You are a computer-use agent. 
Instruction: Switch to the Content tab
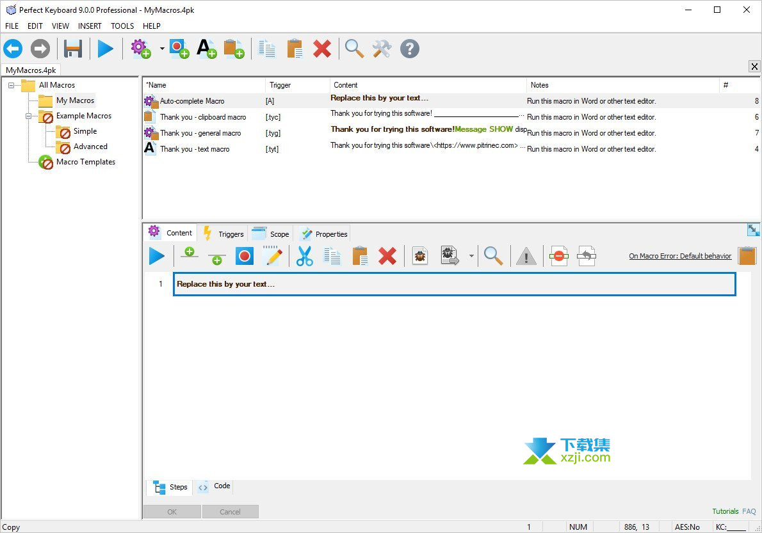click(x=170, y=233)
